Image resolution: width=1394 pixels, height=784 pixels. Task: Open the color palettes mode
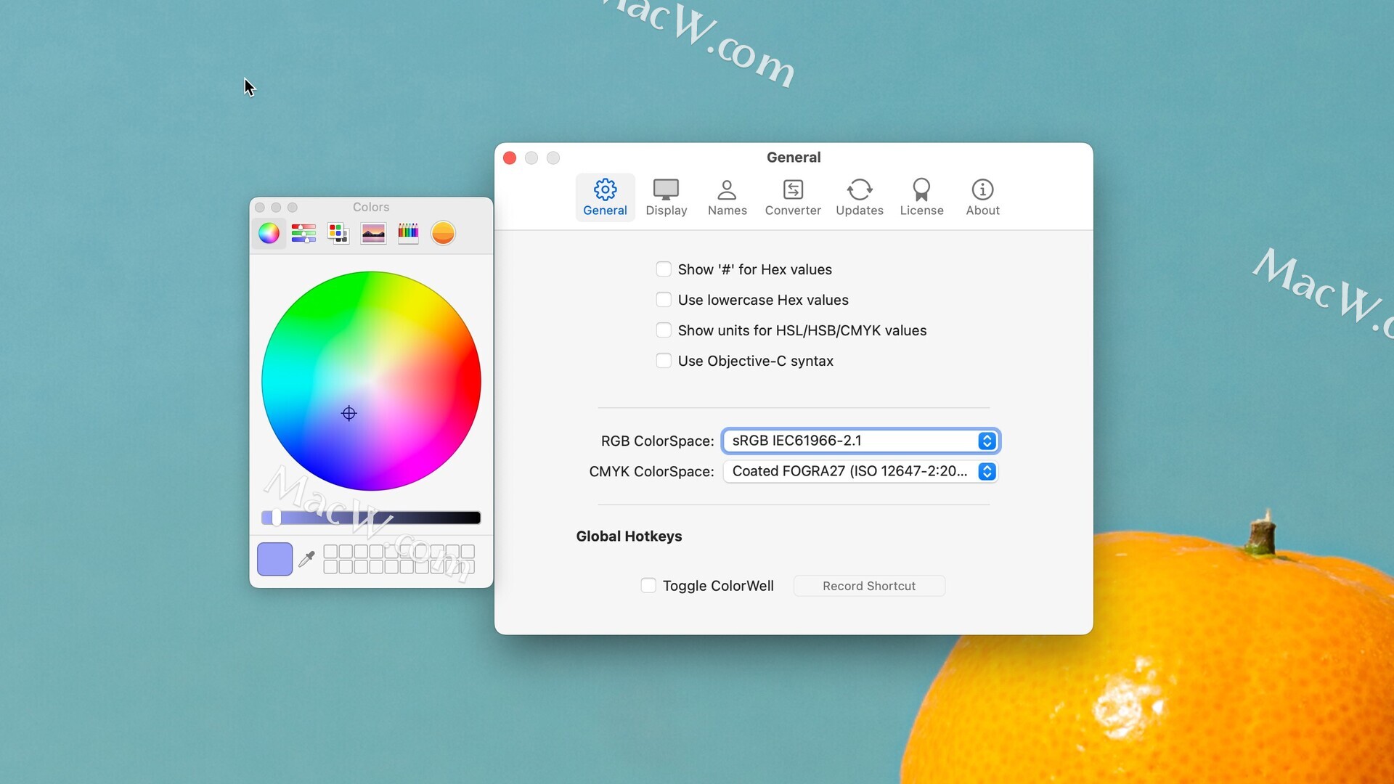[x=338, y=233]
